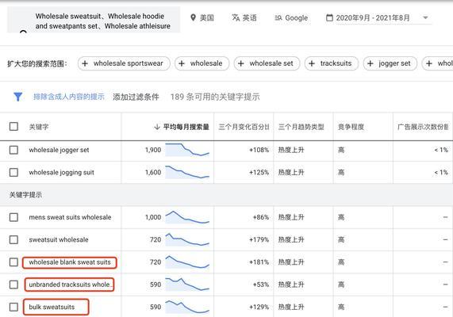
Task: Click the 1,900 search volume value
Action: 153,150
